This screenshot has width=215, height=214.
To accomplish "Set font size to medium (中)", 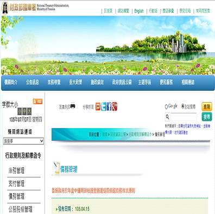I will tap(24, 111).
